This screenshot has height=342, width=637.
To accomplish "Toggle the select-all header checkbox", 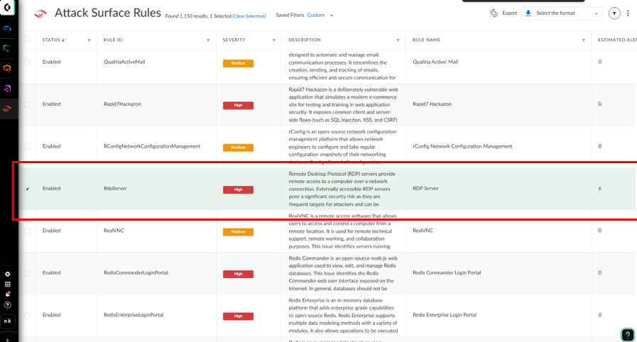I will (28, 40).
